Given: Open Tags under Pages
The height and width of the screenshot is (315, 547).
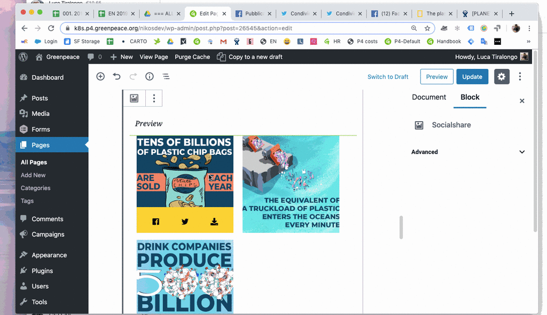Looking at the screenshot, I should 27,201.
